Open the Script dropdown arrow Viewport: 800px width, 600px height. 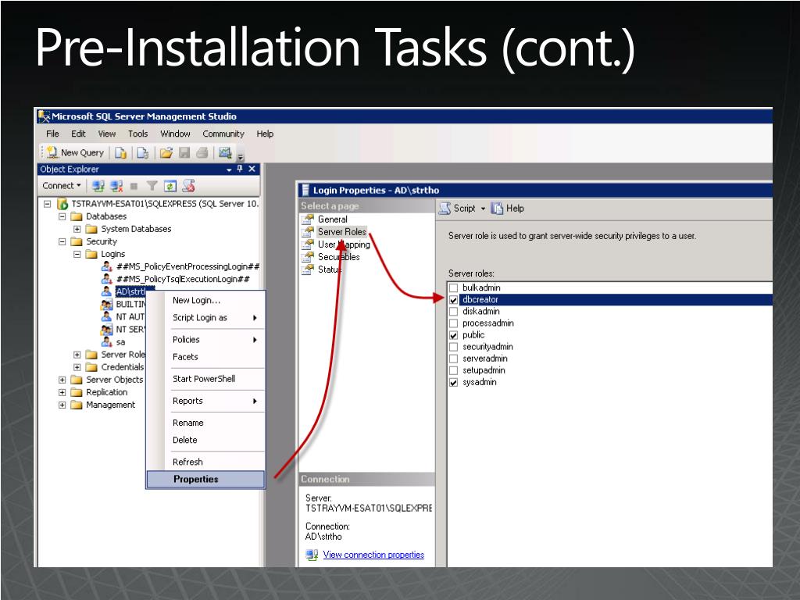pyautogui.click(x=483, y=209)
